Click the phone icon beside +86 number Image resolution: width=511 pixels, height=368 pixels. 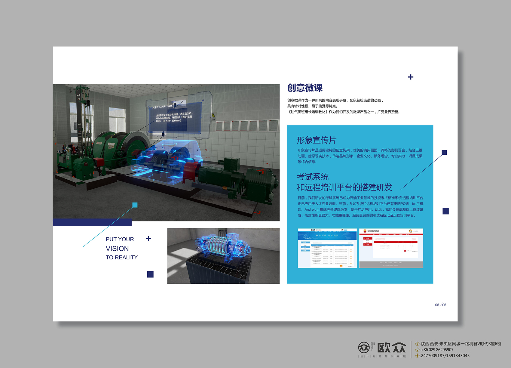coord(417,350)
